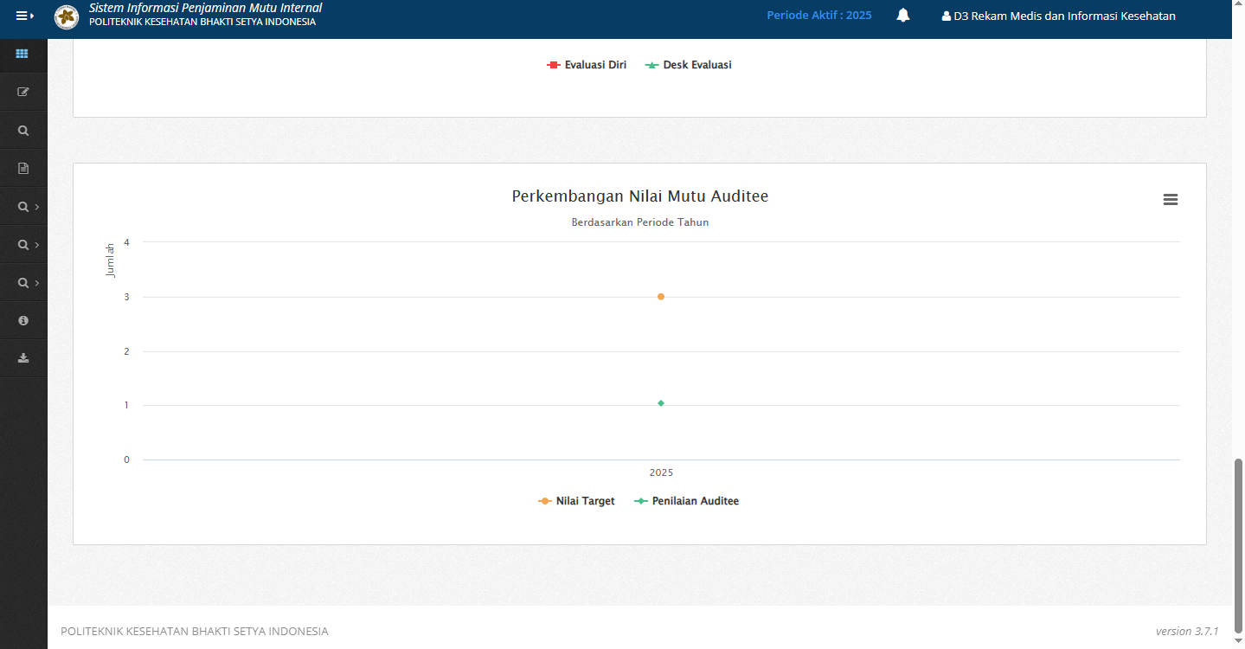Open the D3 Rekam Medis user menu
Image resolution: width=1245 pixels, height=649 pixels.
[x=1058, y=16]
